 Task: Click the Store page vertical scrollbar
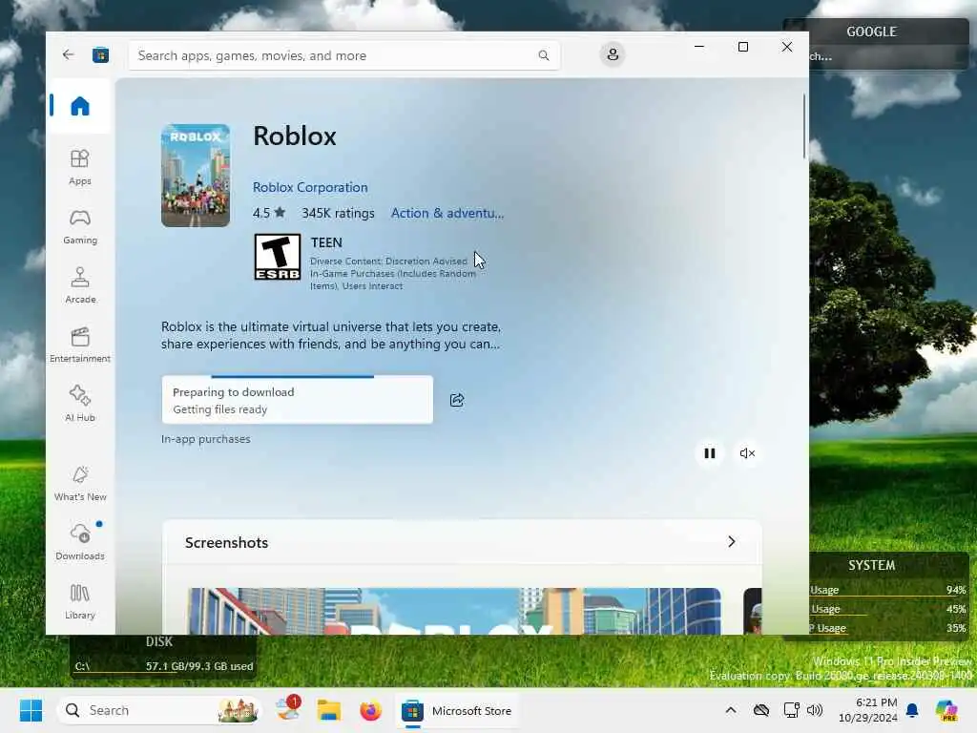[x=803, y=127]
